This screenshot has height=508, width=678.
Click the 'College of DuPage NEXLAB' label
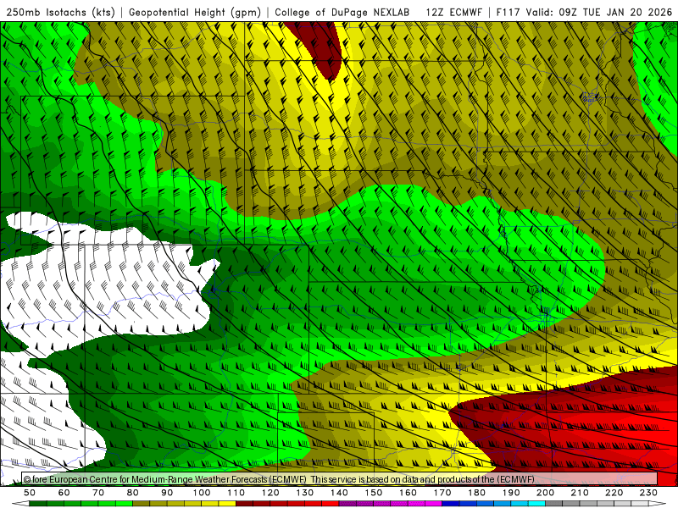342,12
